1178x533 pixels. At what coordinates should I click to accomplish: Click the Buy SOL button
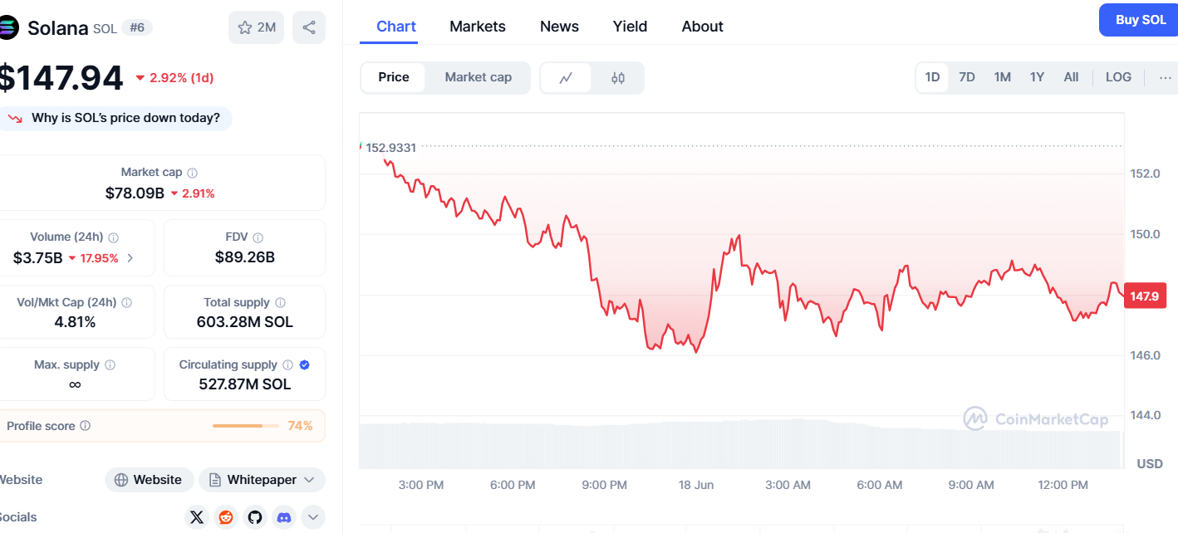tap(1139, 20)
